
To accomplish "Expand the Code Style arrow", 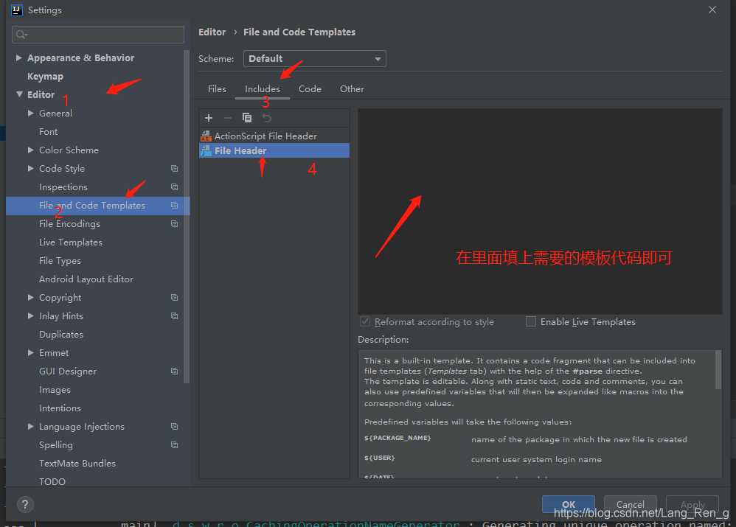I will pos(30,169).
